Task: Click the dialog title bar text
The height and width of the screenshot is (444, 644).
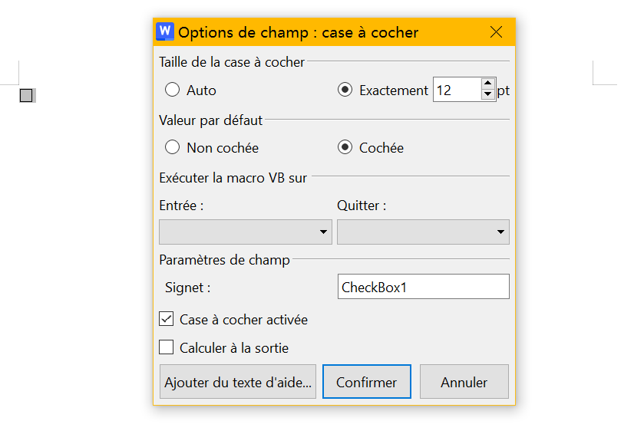Action: coord(298,32)
